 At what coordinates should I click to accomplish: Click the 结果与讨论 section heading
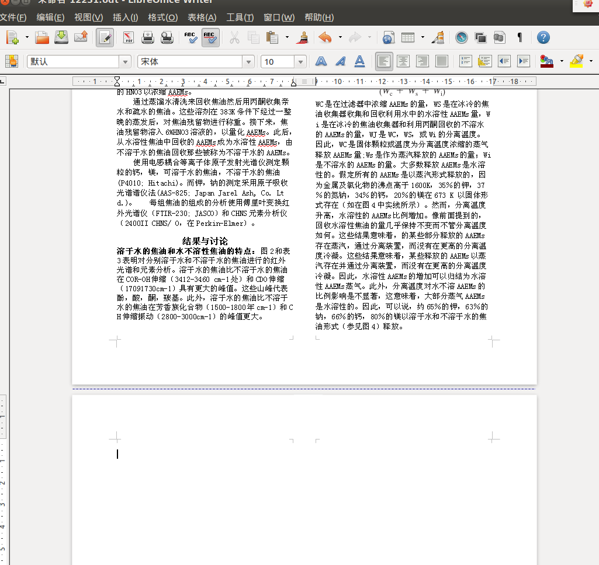click(205, 241)
